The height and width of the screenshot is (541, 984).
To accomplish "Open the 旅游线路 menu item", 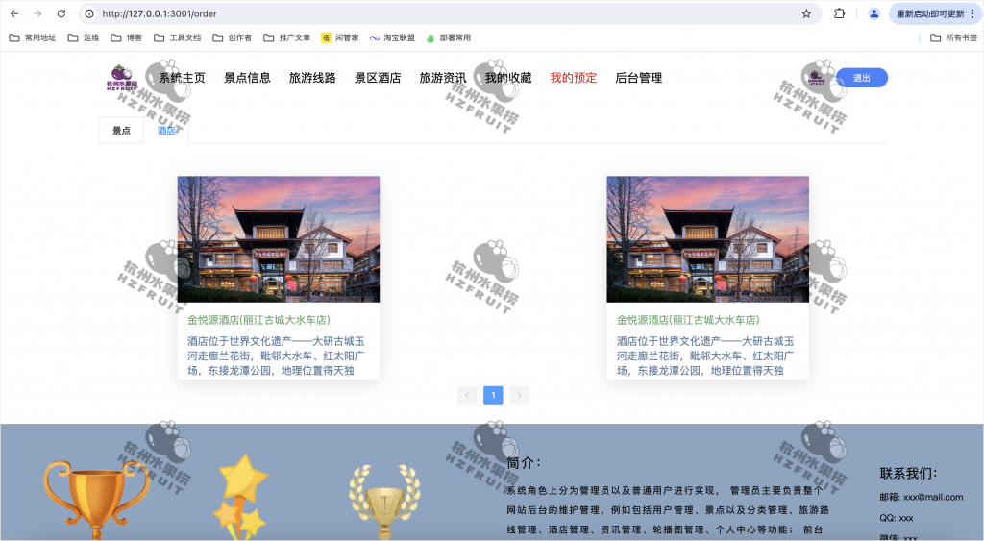I will point(312,78).
